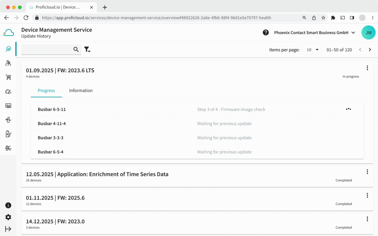Open the filter funnel next to search
Screen dimensions: 378x236
(87, 49)
